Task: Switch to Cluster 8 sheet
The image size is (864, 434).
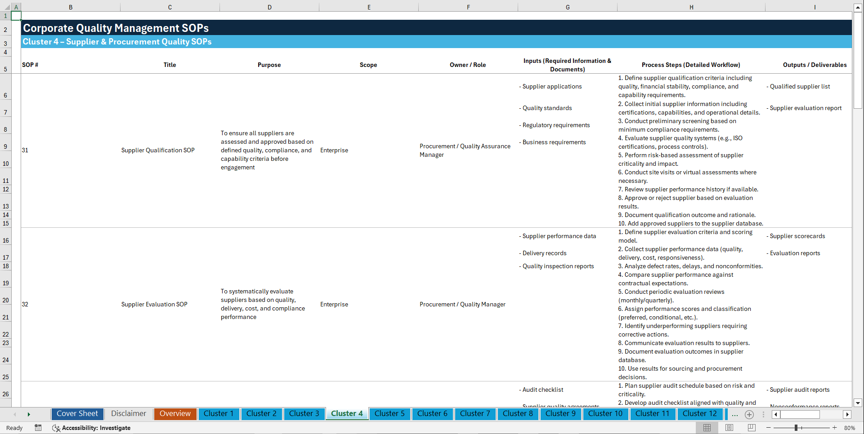Action: (x=518, y=414)
